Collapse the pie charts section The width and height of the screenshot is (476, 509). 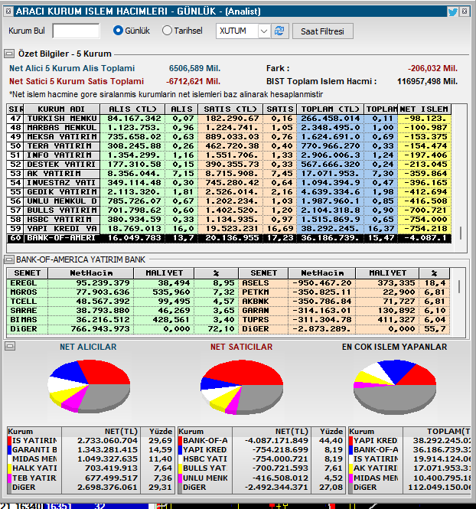pos(10,346)
